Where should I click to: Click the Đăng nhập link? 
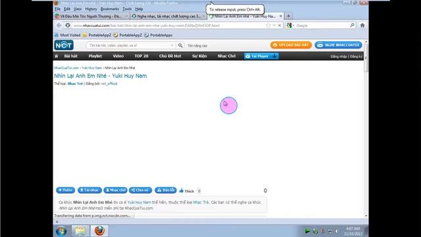click(339, 57)
